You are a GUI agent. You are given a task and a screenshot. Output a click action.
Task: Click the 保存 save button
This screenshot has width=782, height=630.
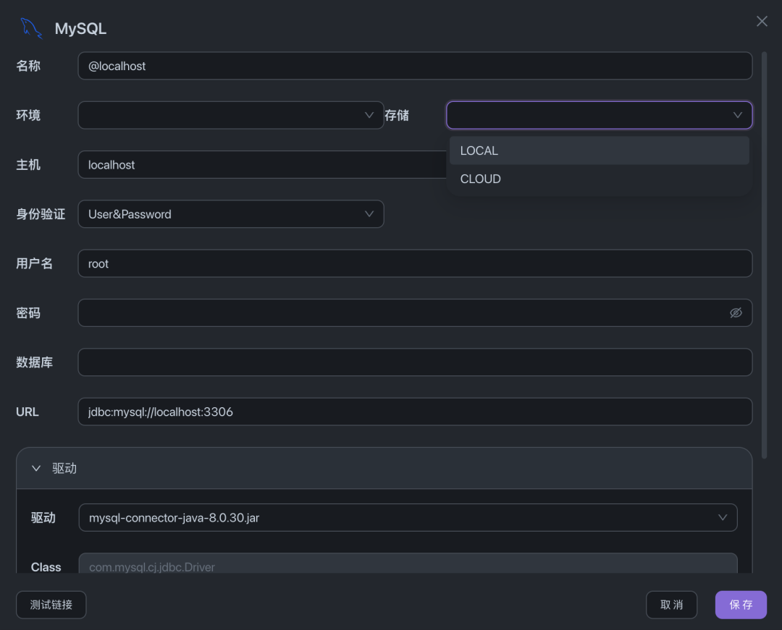(741, 605)
